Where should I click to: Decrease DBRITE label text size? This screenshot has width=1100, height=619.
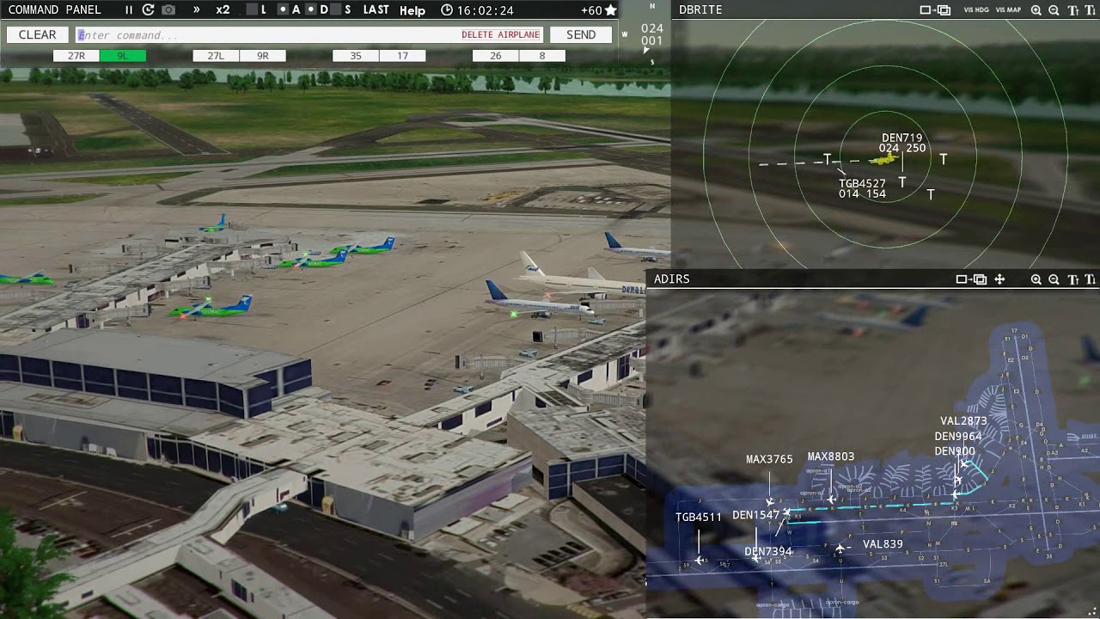pos(1091,10)
